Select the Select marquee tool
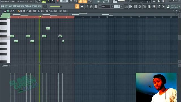 tap(36, 11)
